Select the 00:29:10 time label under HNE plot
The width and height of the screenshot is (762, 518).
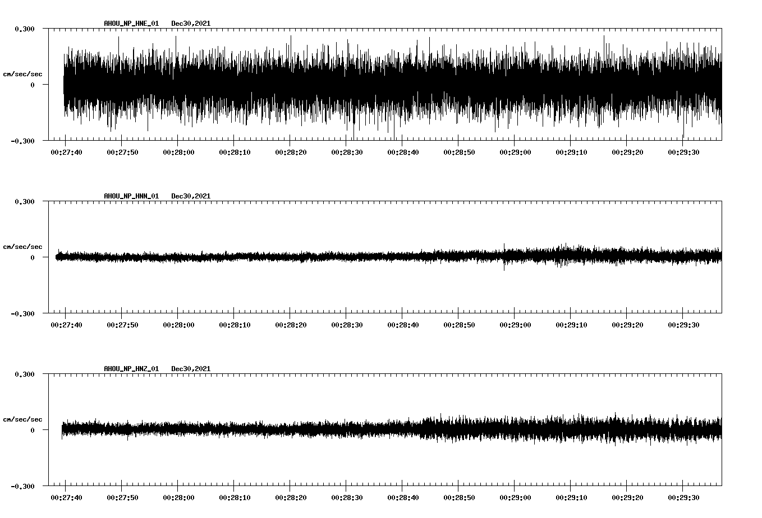[x=571, y=152]
